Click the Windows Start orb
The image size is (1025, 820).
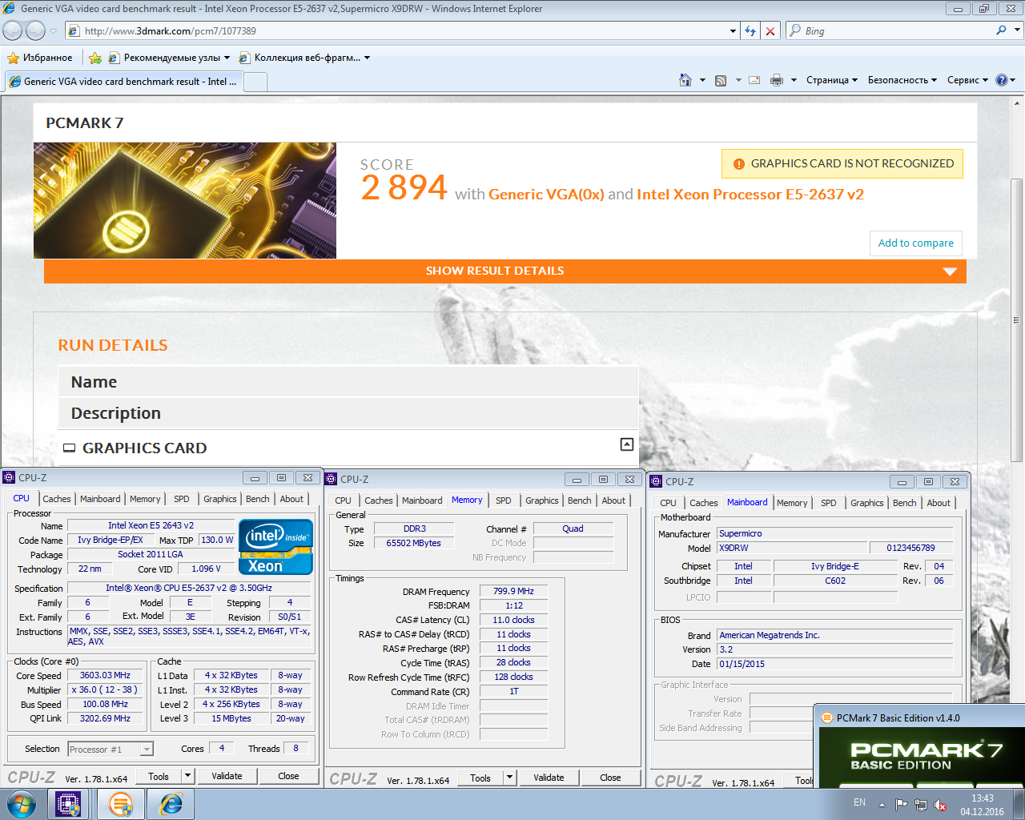tap(22, 804)
